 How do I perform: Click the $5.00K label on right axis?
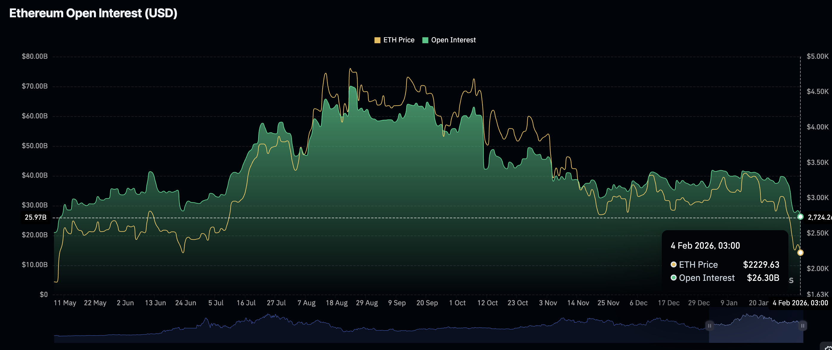(817, 57)
